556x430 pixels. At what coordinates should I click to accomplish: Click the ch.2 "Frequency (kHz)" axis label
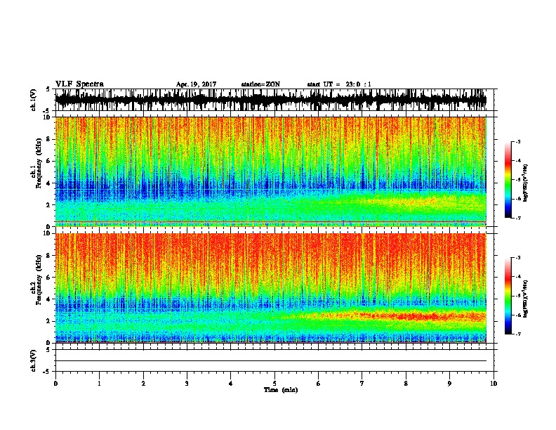39,280
